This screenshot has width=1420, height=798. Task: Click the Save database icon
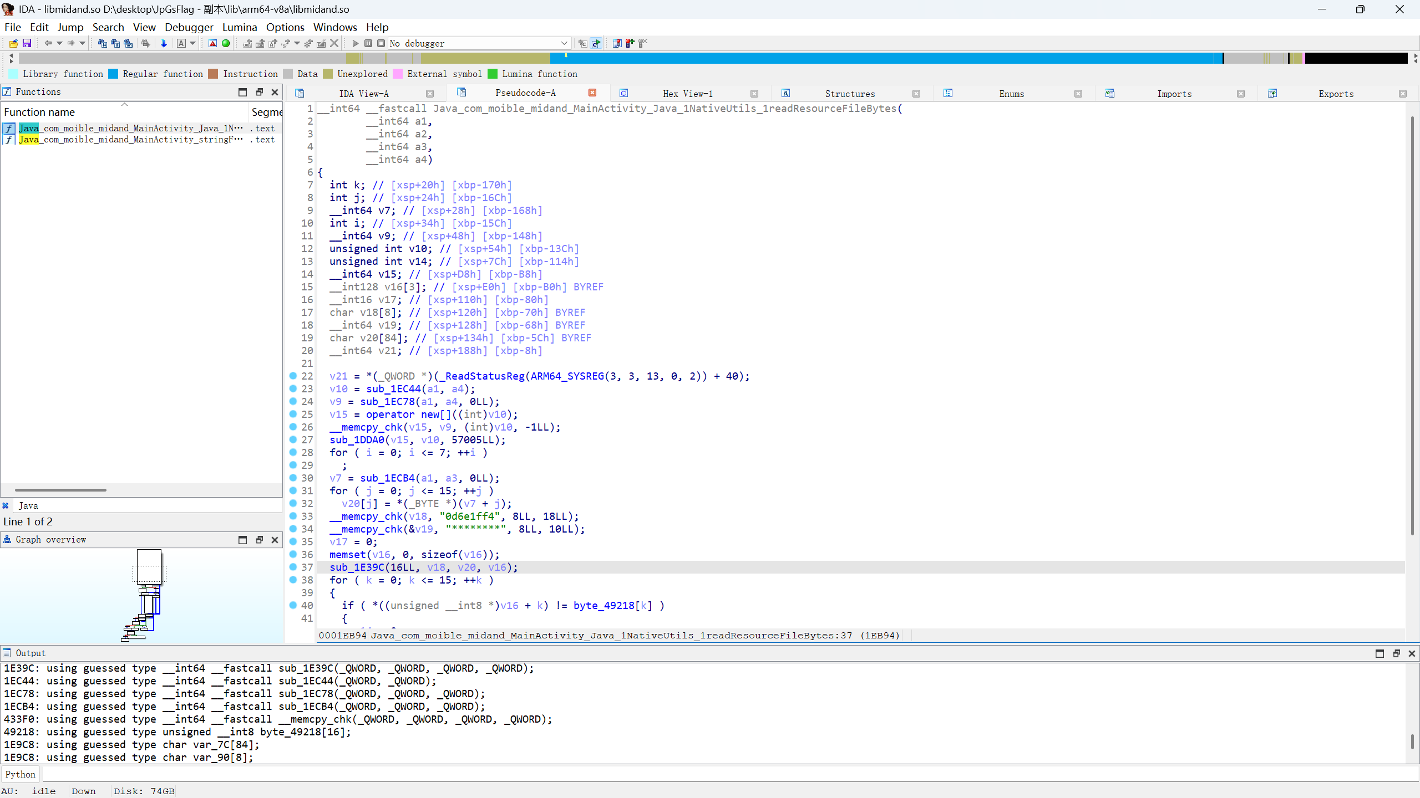(x=26, y=43)
